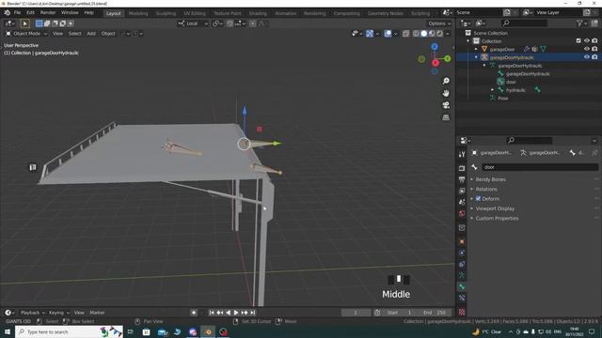602x338 pixels.
Task: Click the Blender logo menu icon
Action: click(7, 12)
